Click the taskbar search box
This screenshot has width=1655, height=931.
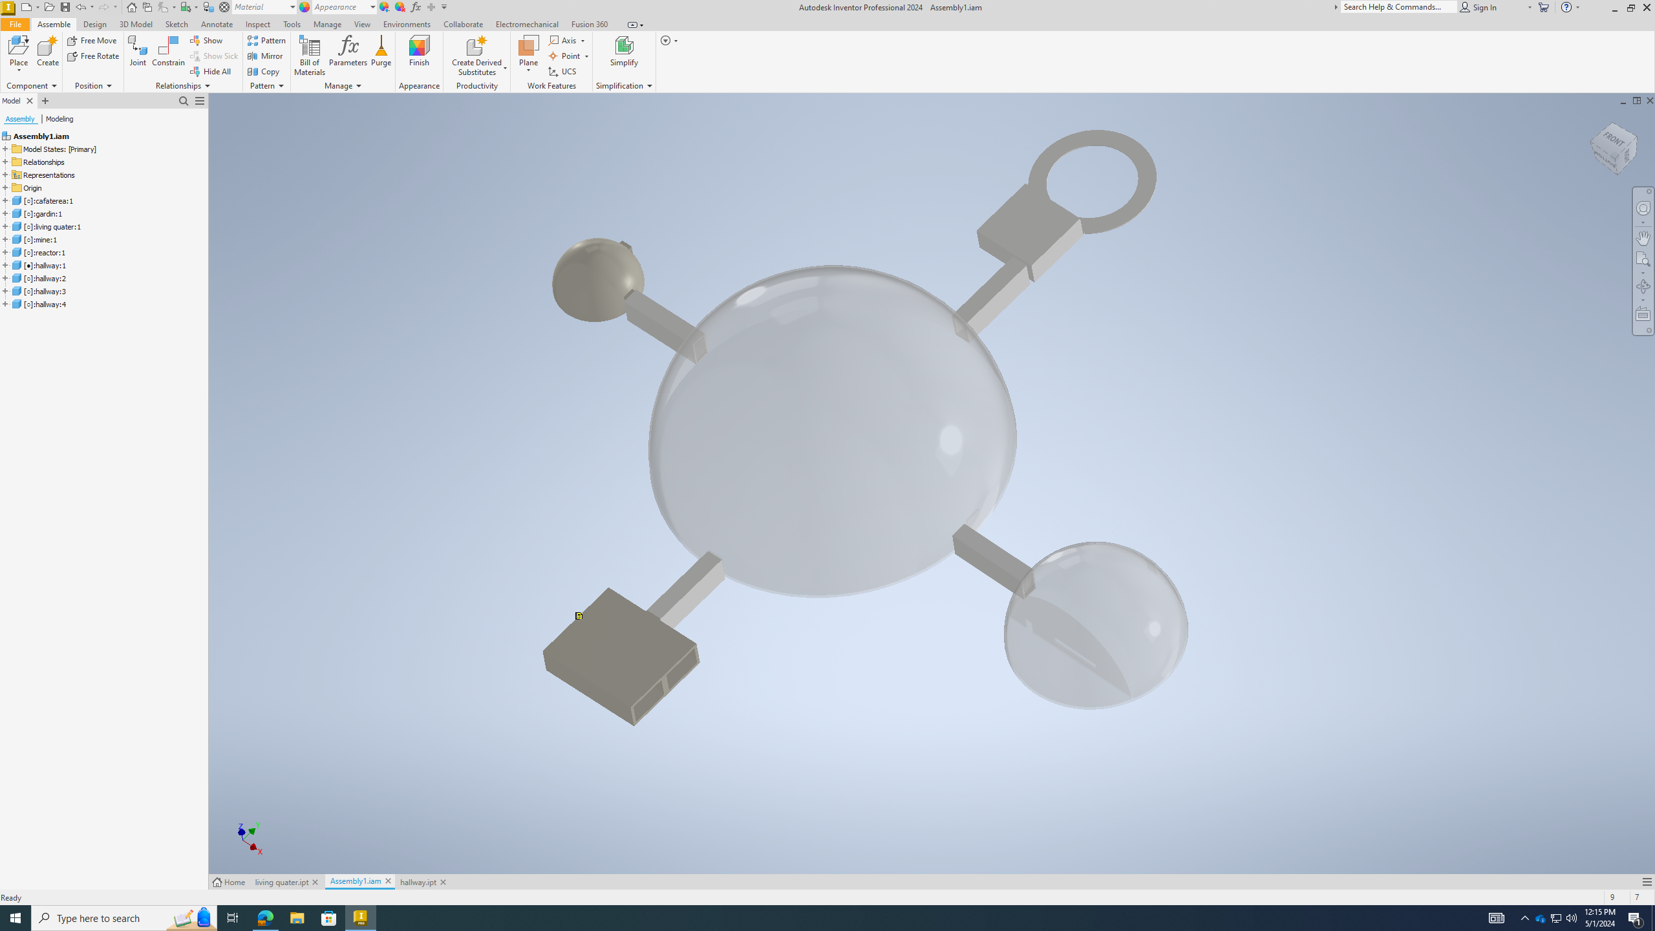point(124,918)
